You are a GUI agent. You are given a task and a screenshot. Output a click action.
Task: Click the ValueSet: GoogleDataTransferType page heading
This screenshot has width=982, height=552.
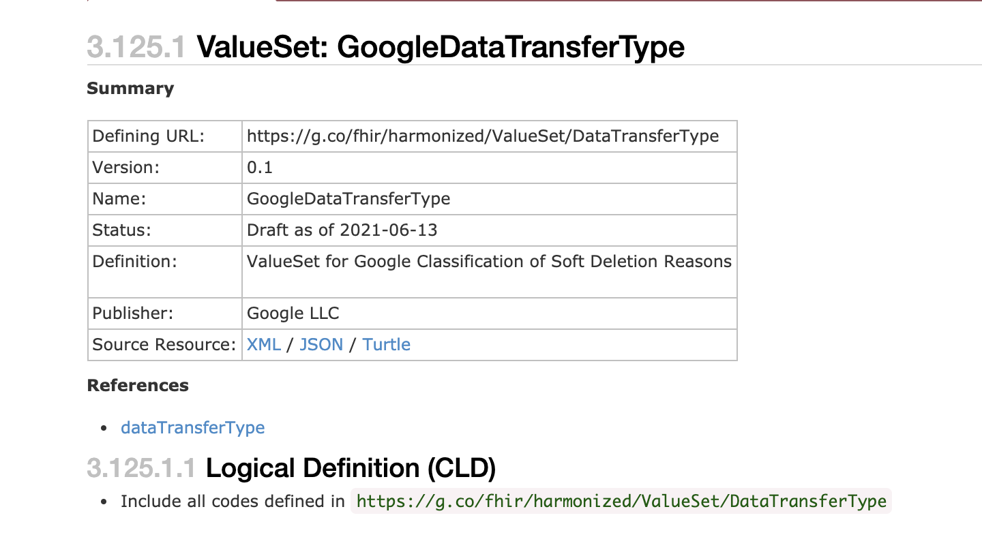(x=441, y=47)
